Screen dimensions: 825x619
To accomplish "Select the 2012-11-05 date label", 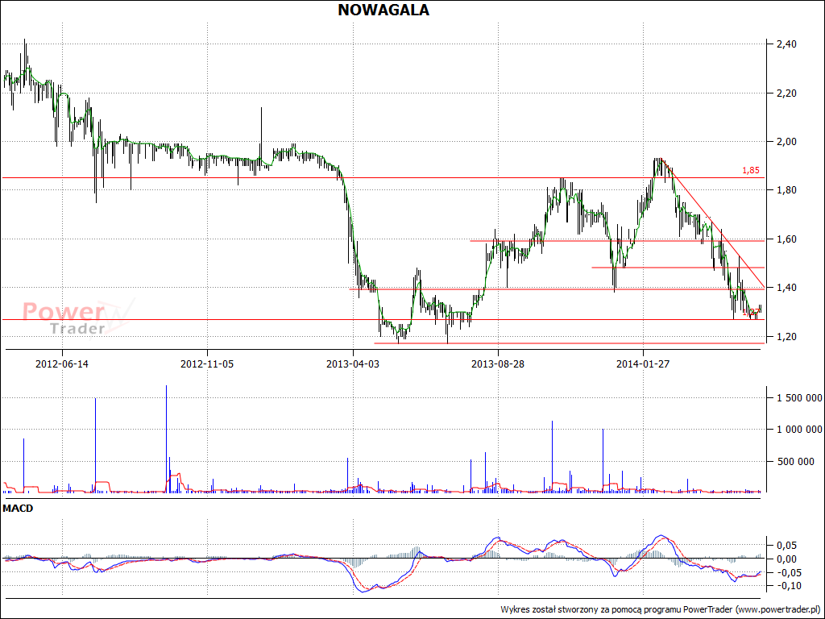I will point(207,364).
